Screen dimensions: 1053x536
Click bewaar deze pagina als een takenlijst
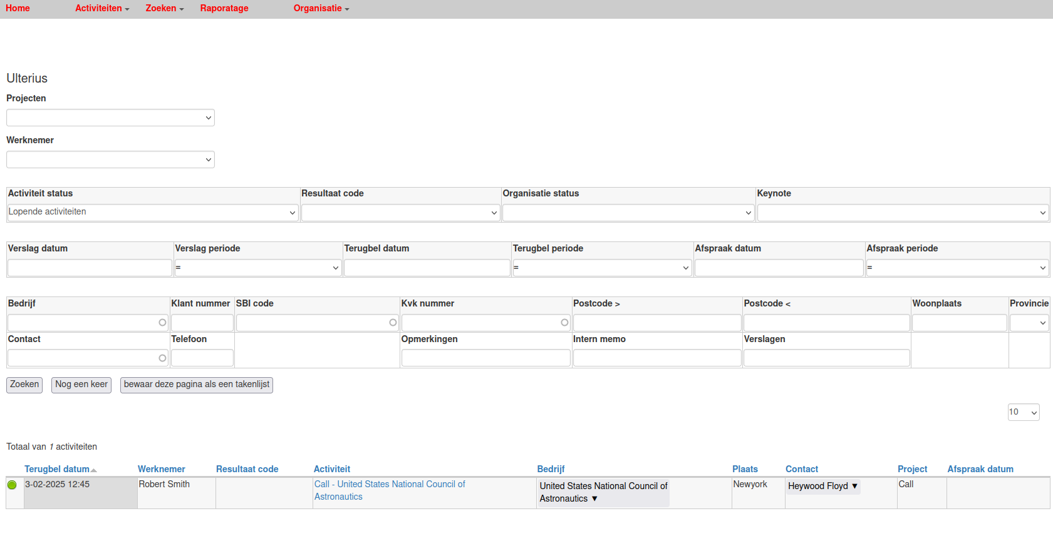click(x=196, y=385)
